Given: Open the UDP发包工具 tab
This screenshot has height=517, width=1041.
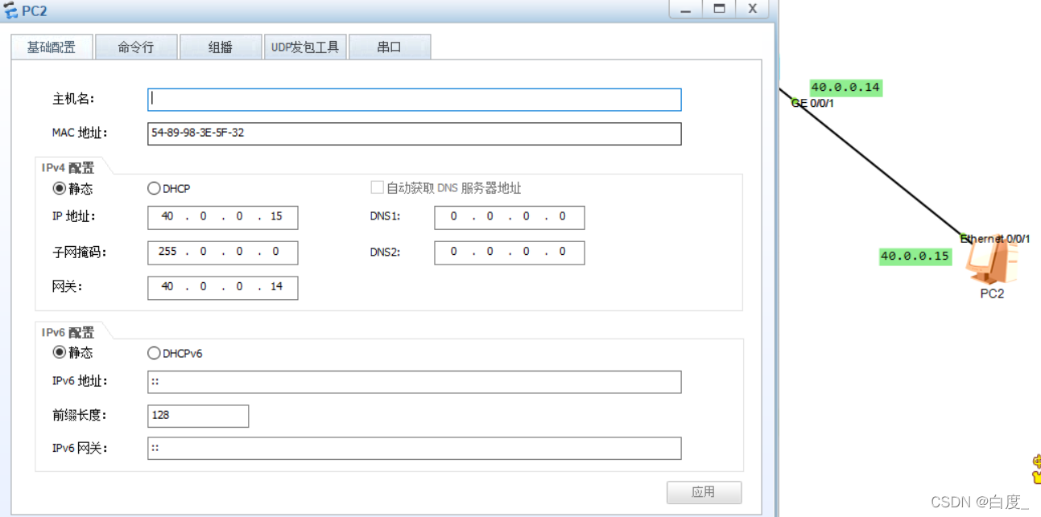Looking at the screenshot, I should point(305,47).
